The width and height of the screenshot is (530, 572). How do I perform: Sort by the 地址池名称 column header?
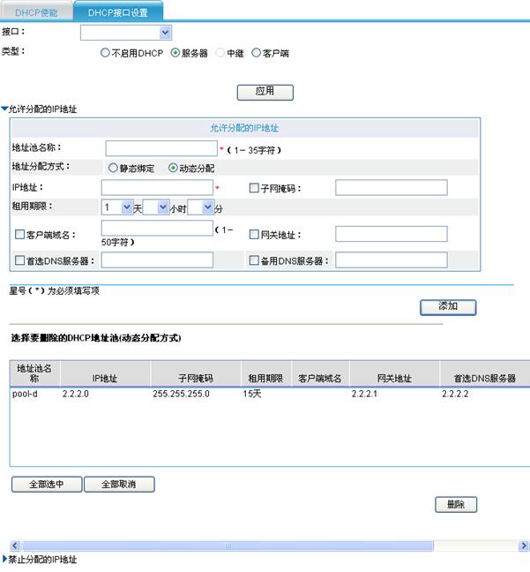[34, 373]
